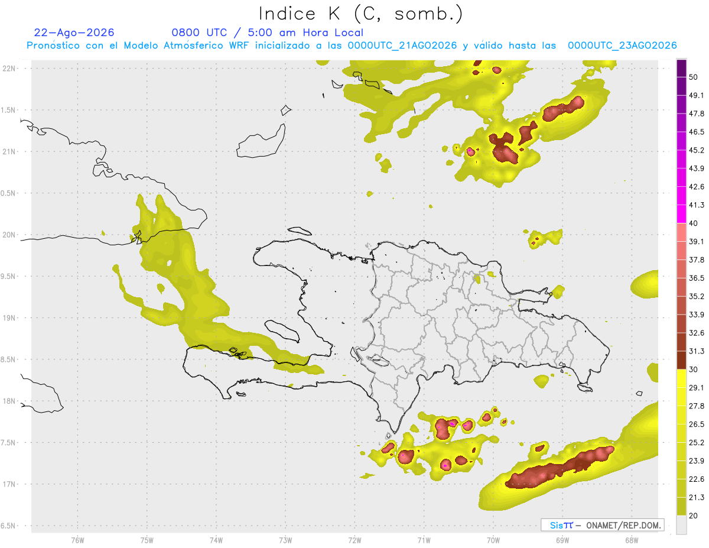The width and height of the screenshot is (709, 548).
Task: Click the legend value '39.1'
Action: pyautogui.click(x=697, y=241)
